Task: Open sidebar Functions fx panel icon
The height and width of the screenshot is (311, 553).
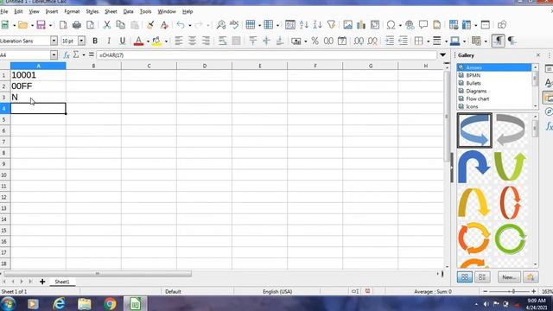Action: 549,126
